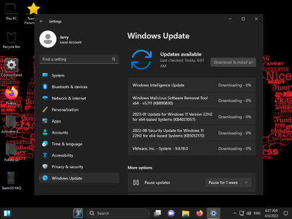Open the System settings page
292x219 pixels.
pyautogui.click(x=79, y=75)
